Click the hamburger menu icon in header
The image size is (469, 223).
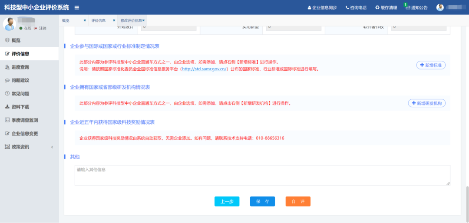pyautogui.click(x=77, y=7)
